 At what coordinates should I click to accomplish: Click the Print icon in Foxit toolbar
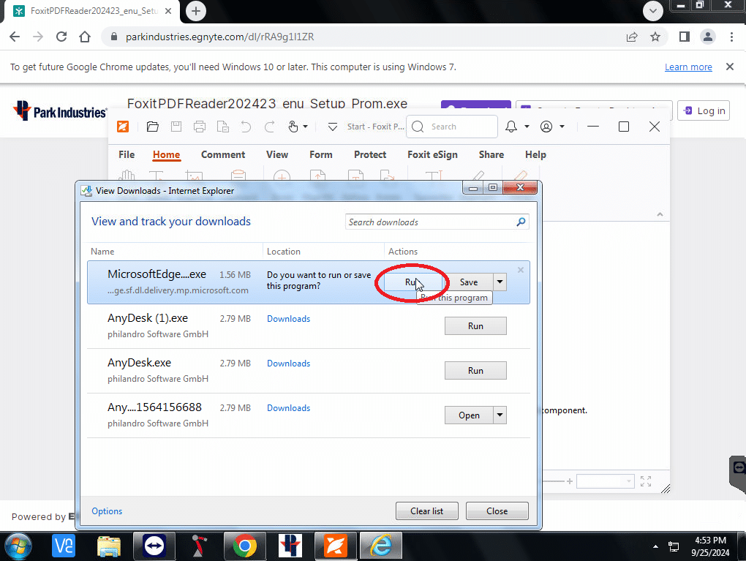pyautogui.click(x=200, y=127)
